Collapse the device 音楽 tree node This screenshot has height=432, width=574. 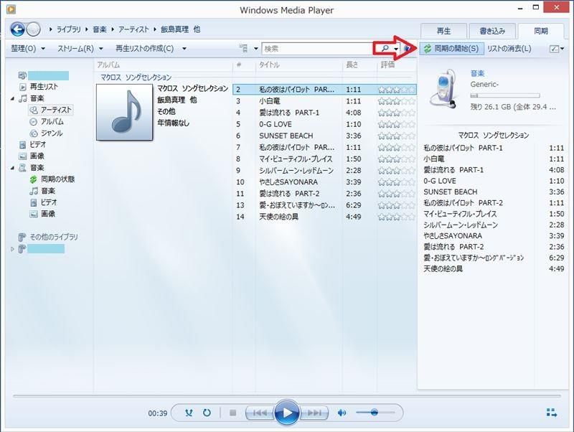(x=12, y=168)
